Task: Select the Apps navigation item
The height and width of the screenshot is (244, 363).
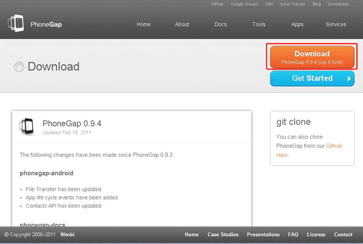Action: [297, 25]
